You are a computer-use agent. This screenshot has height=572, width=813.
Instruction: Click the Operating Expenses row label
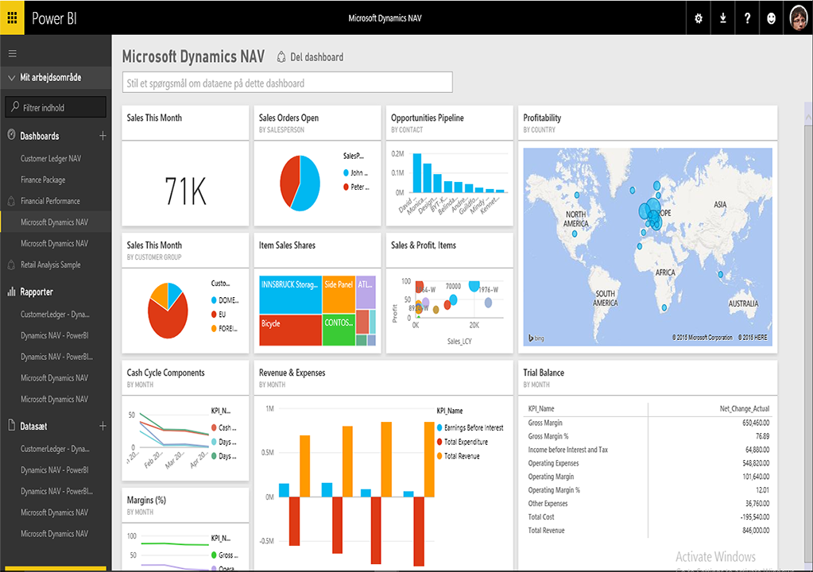tap(553, 463)
